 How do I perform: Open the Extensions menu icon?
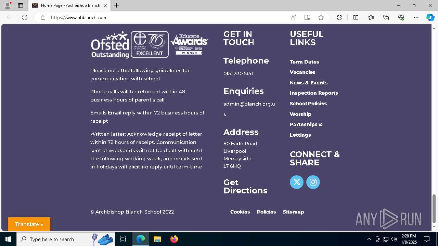[339, 17]
